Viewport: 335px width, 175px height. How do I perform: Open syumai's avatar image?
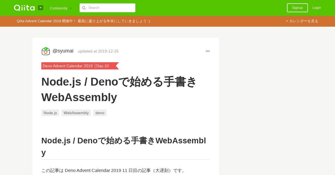pos(46,51)
